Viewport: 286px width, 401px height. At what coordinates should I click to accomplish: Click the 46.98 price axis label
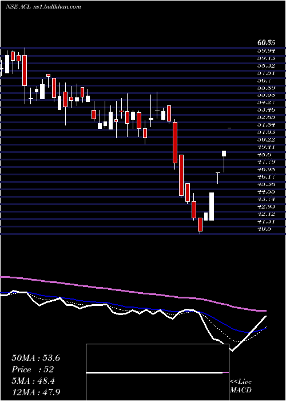[x=266, y=170]
